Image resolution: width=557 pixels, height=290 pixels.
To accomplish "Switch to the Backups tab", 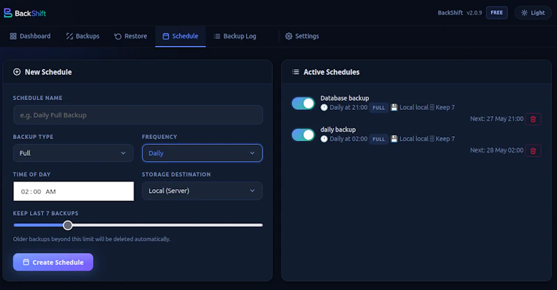I will point(83,36).
